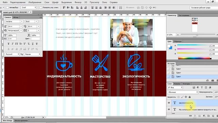Image resolution: width=218 pixels, height=123 pixels.
Task: Filter layers by smart objects
Action: [x=210, y=87]
